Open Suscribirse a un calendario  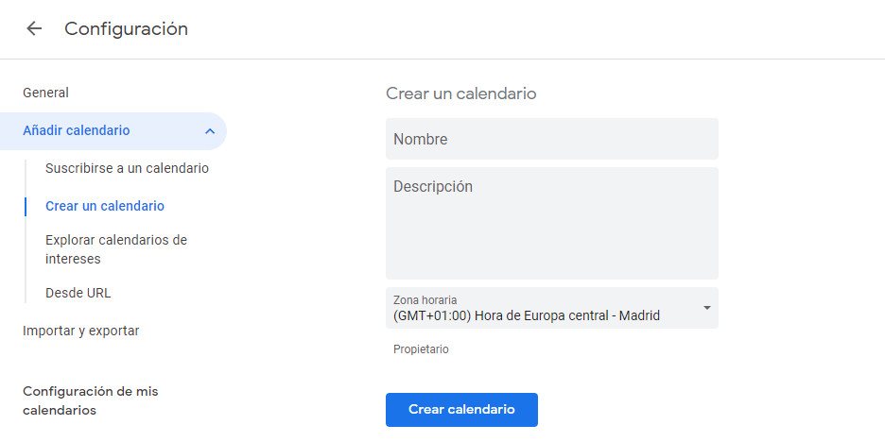(x=127, y=168)
